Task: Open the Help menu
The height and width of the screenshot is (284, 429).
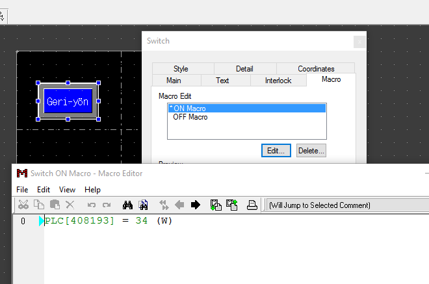Action: tap(92, 190)
